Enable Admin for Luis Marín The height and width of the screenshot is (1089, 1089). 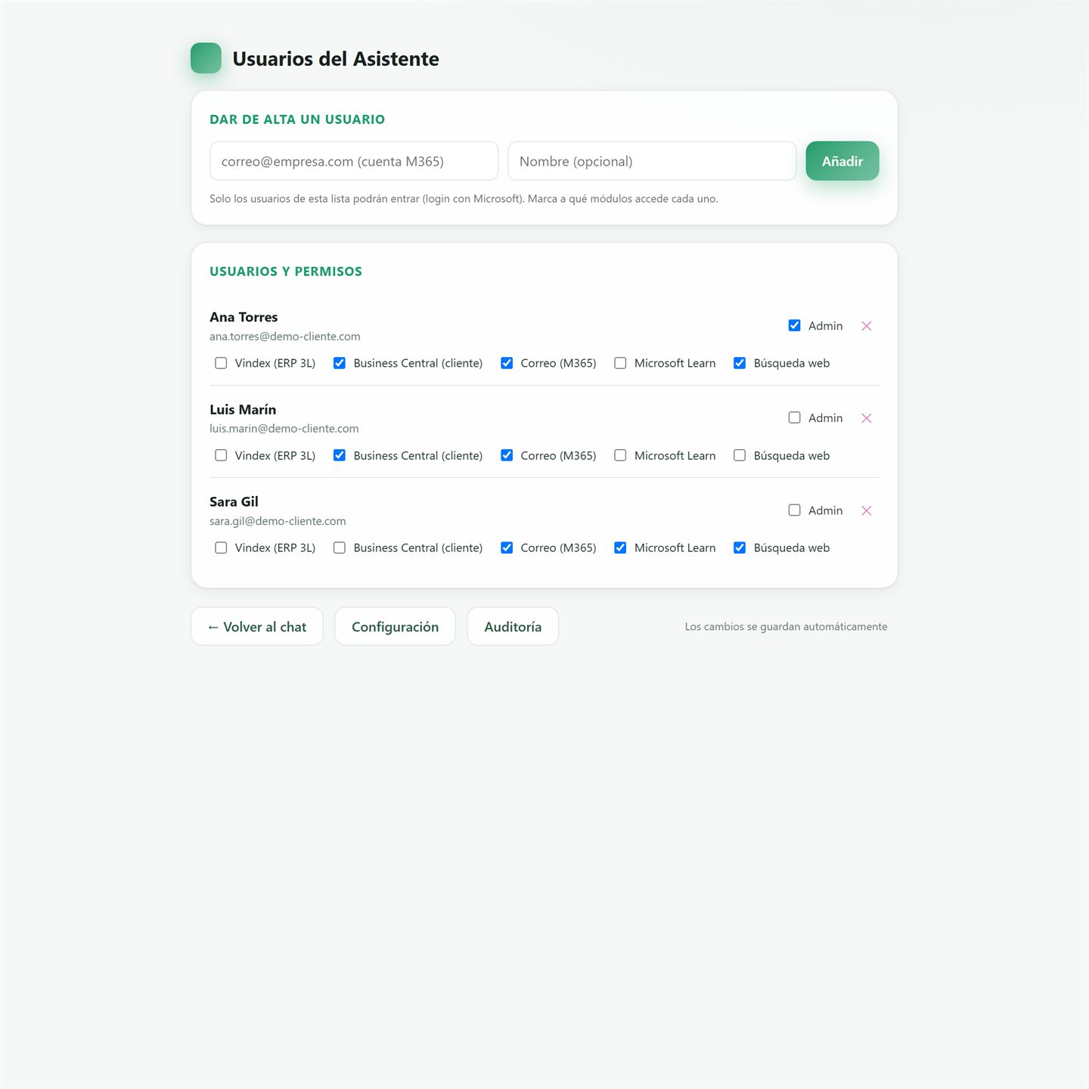click(794, 417)
